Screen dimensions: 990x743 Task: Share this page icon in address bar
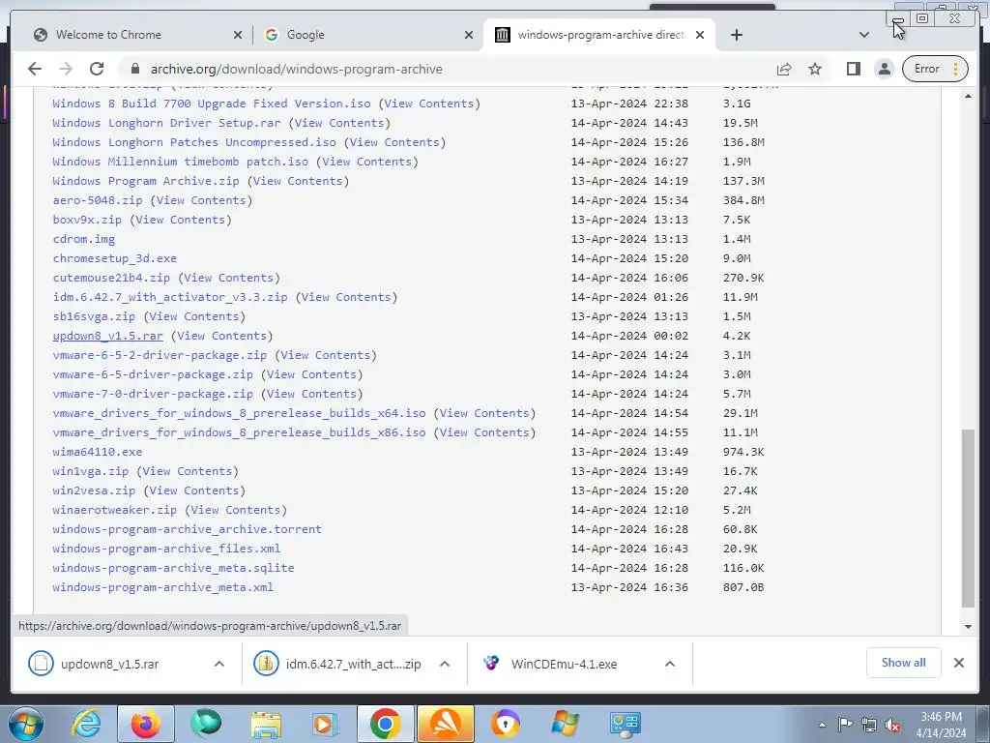click(x=784, y=69)
